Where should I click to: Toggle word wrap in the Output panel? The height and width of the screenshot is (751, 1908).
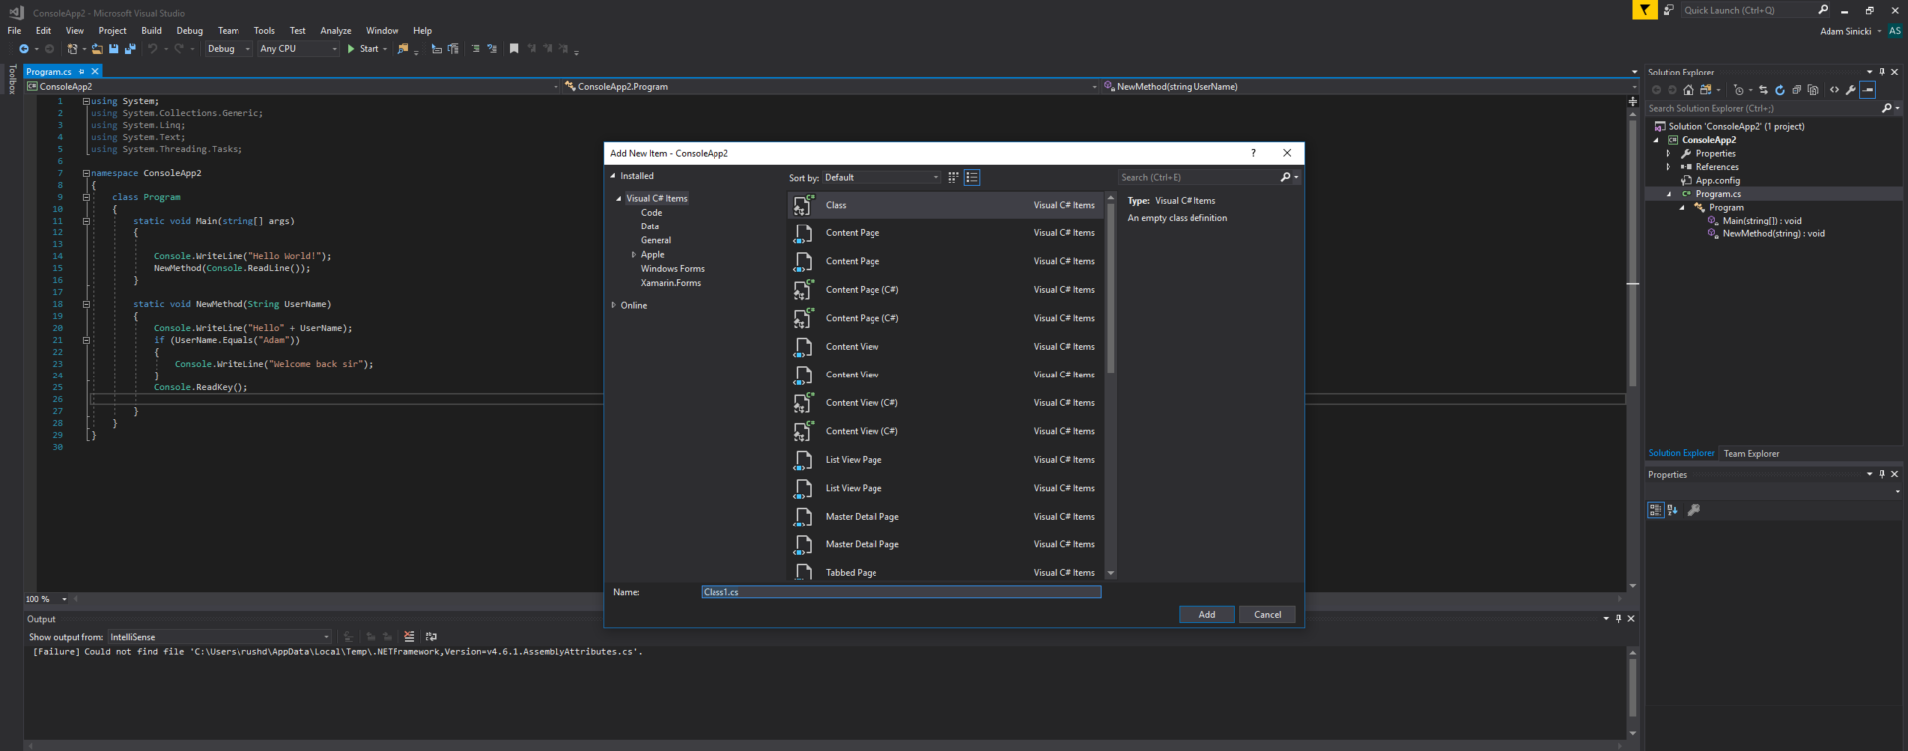pyautogui.click(x=431, y=637)
